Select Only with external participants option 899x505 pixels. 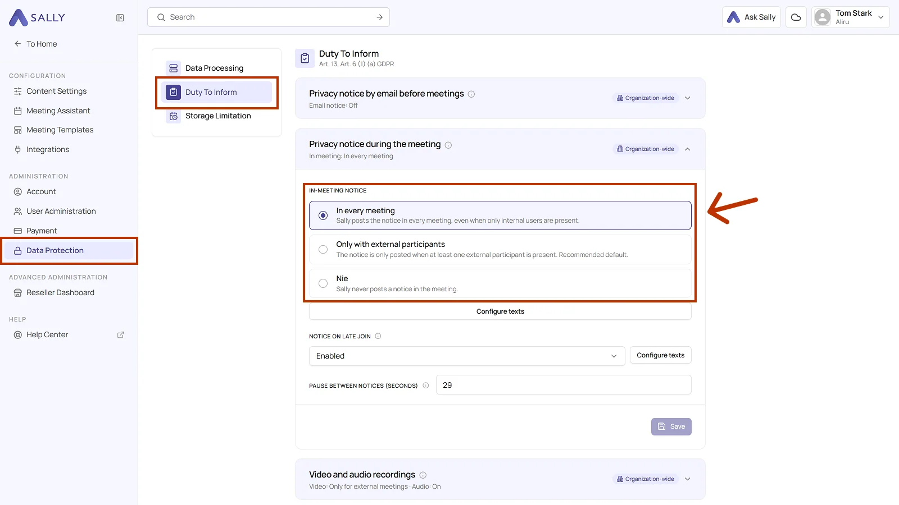tap(500, 249)
